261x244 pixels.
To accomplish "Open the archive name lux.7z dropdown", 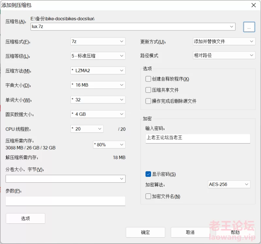I will tap(231, 27).
